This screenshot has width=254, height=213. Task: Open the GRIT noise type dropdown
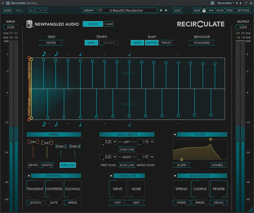pyautogui.click(x=136, y=203)
